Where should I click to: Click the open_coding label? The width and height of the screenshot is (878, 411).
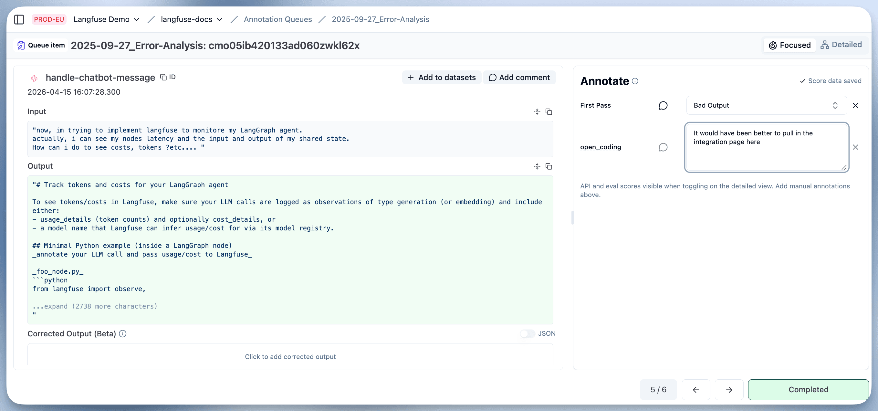(601, 147)
